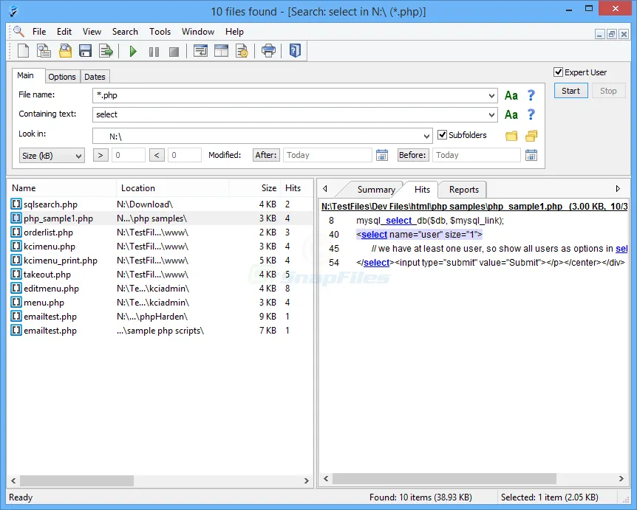Screen dimensions: 637x510
Task: Click the New search toolbar icon
Action: coord(24,51)
